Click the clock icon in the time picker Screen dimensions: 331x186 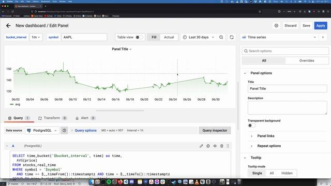tap(185, 37)
